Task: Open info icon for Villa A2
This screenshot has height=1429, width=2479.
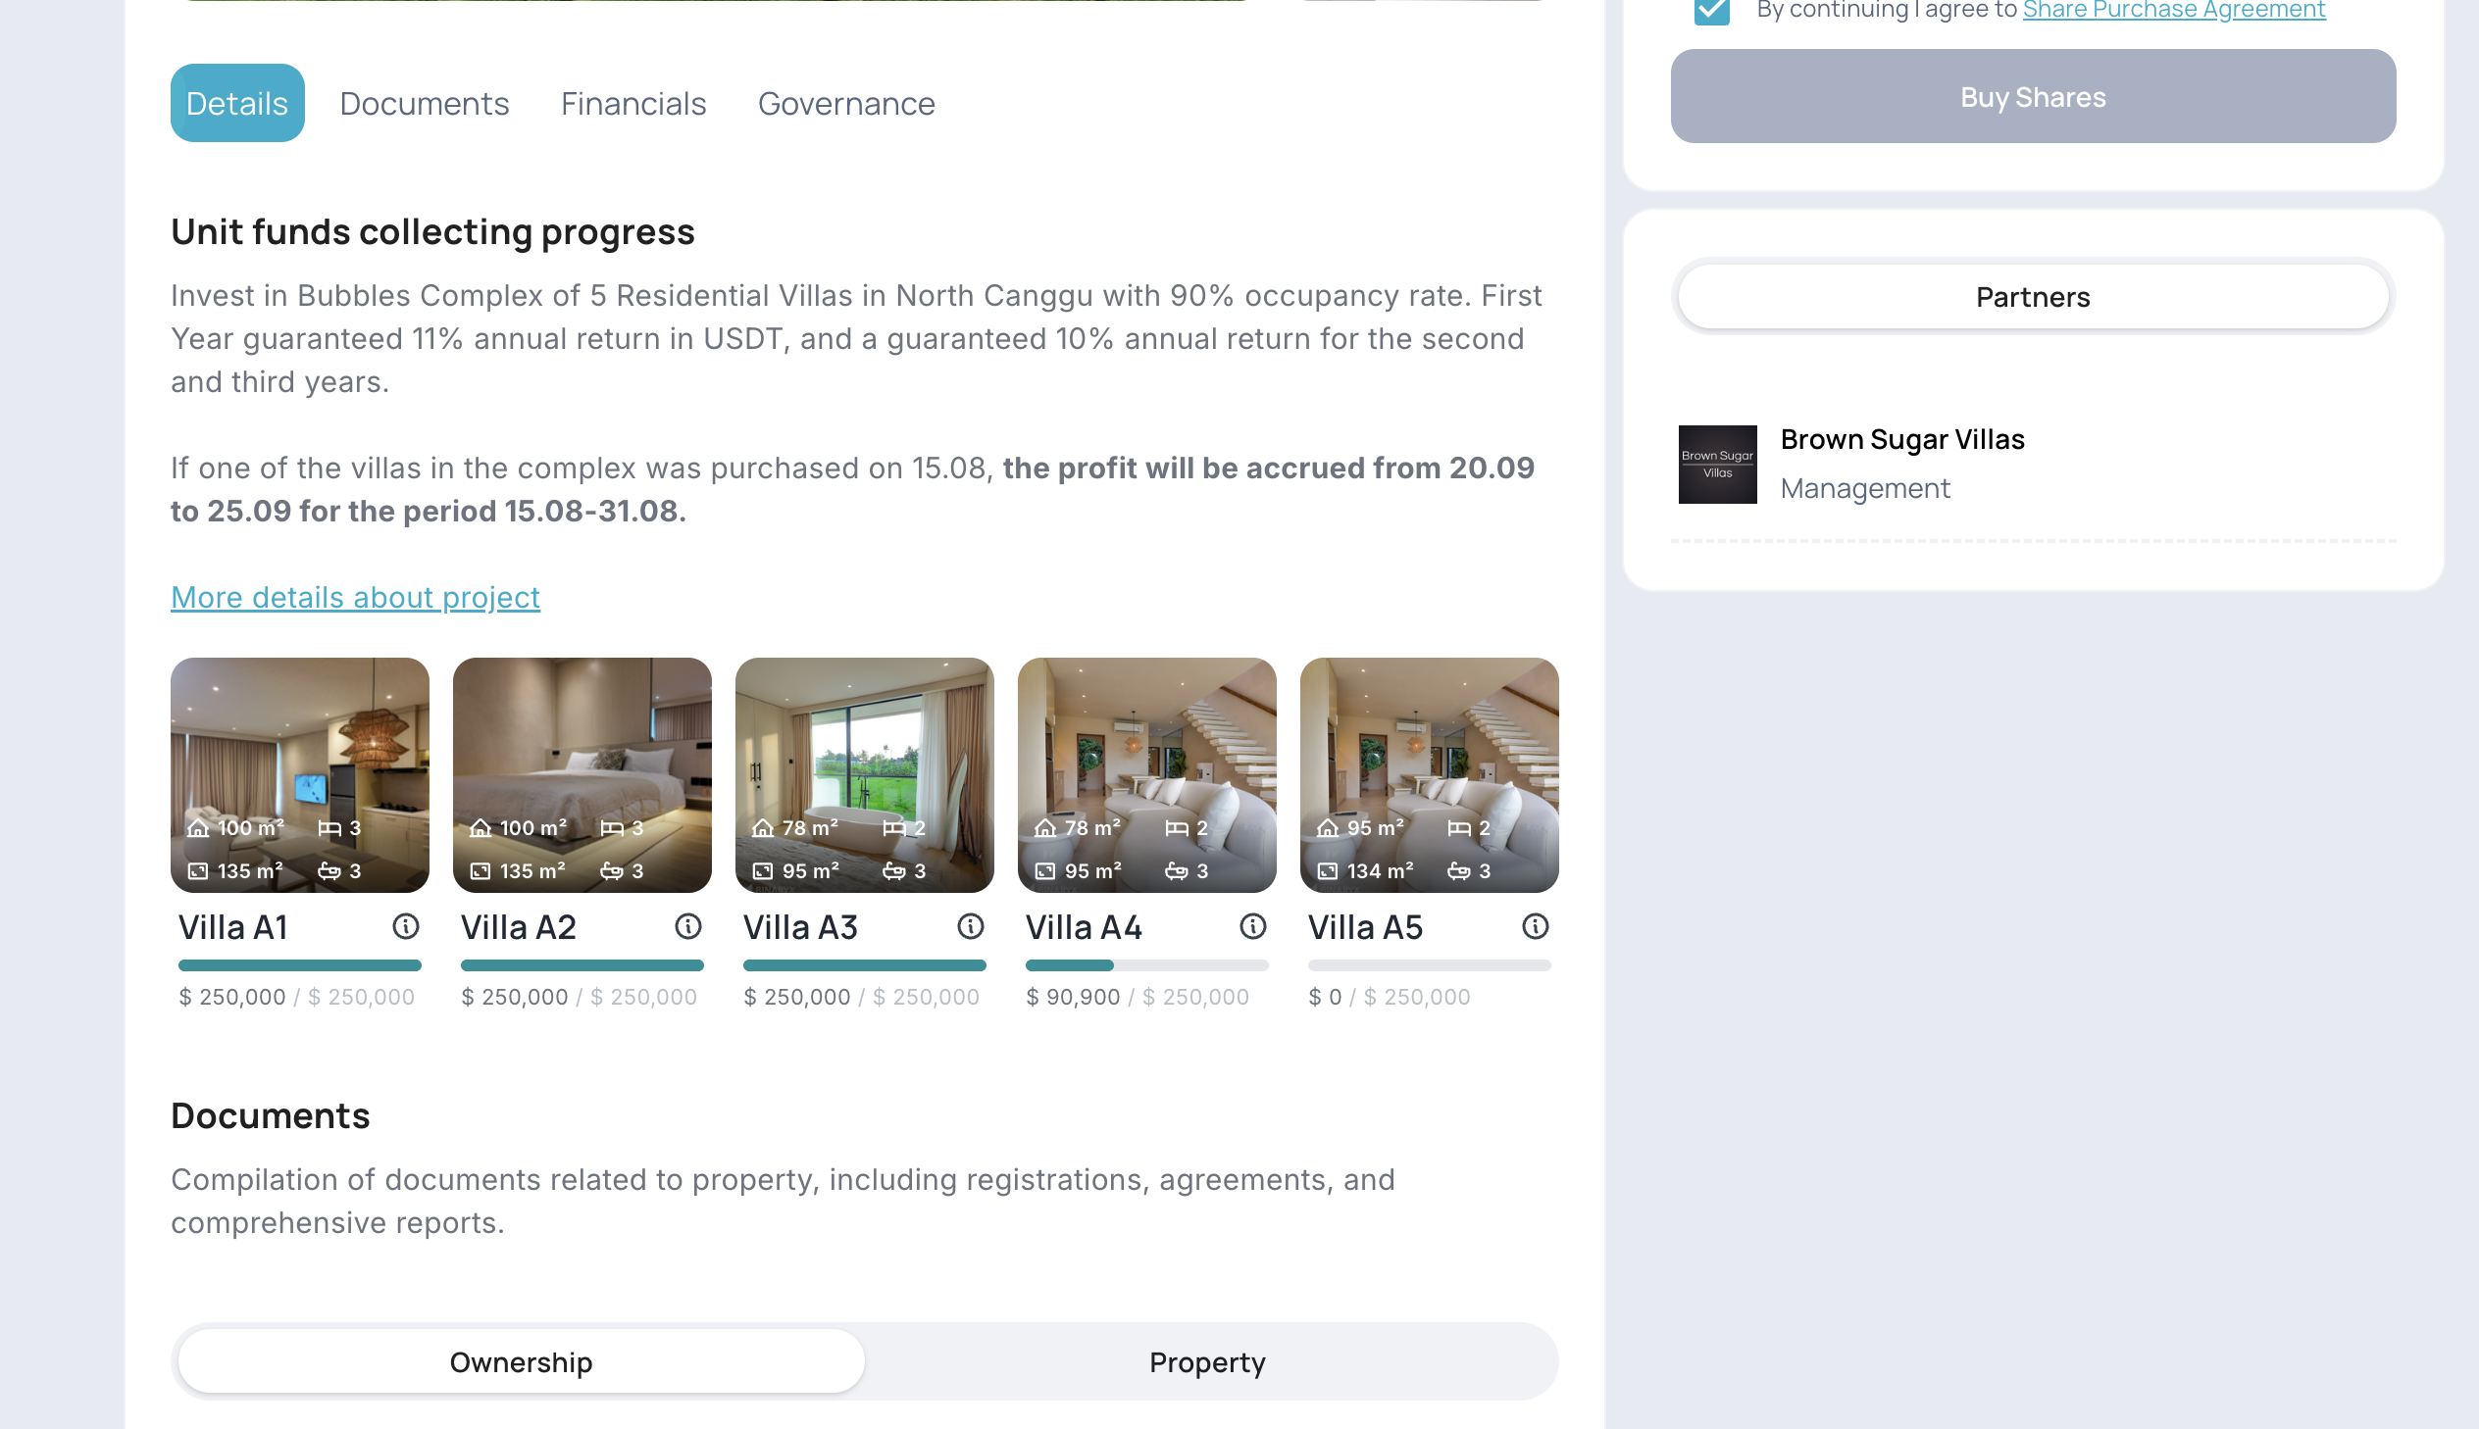Action: pyautogui.click(x=688, y=926)
